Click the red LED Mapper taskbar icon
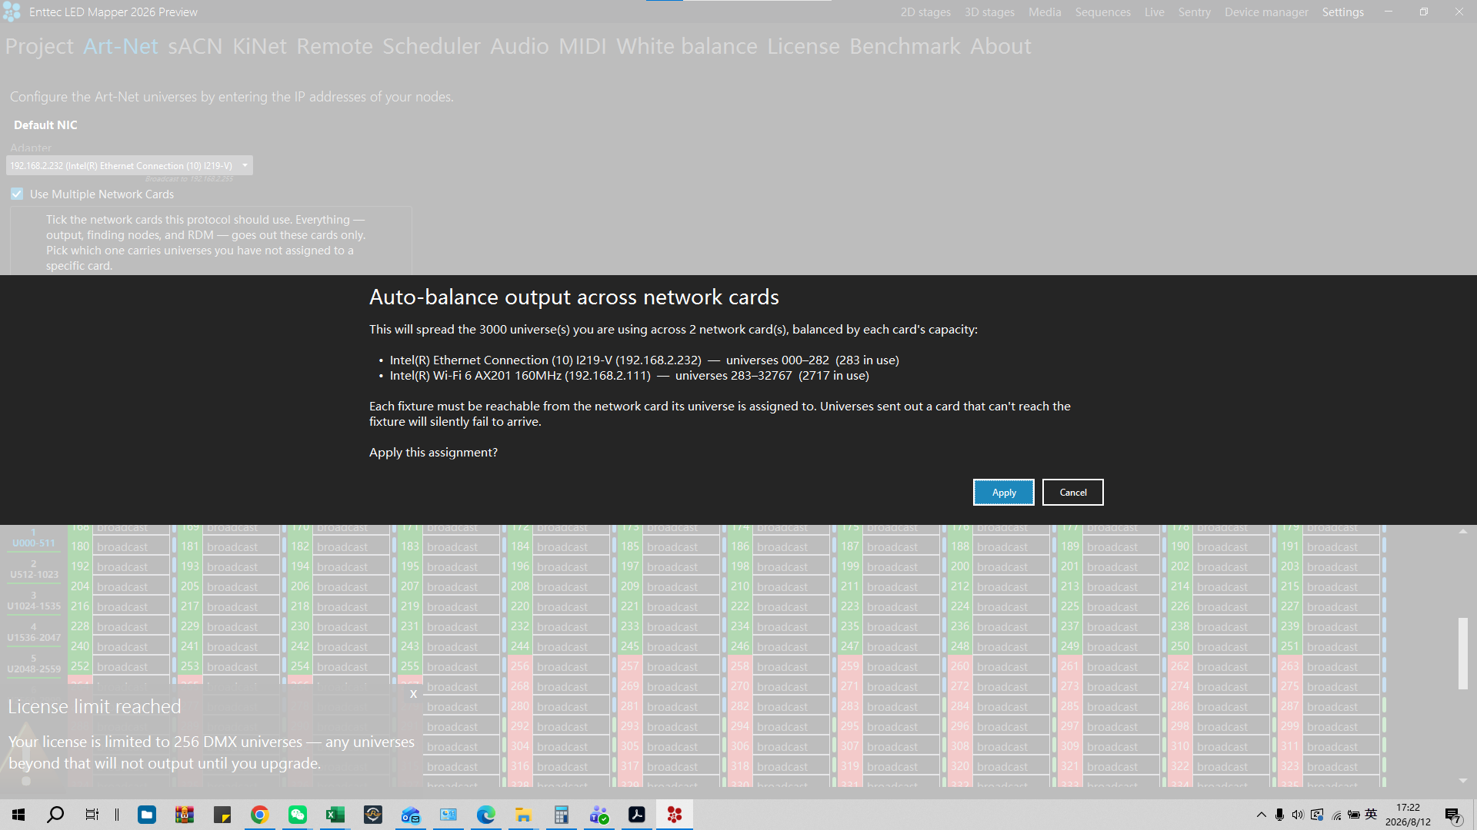This screenshot has height=830, width=1477. pos(675,815)
